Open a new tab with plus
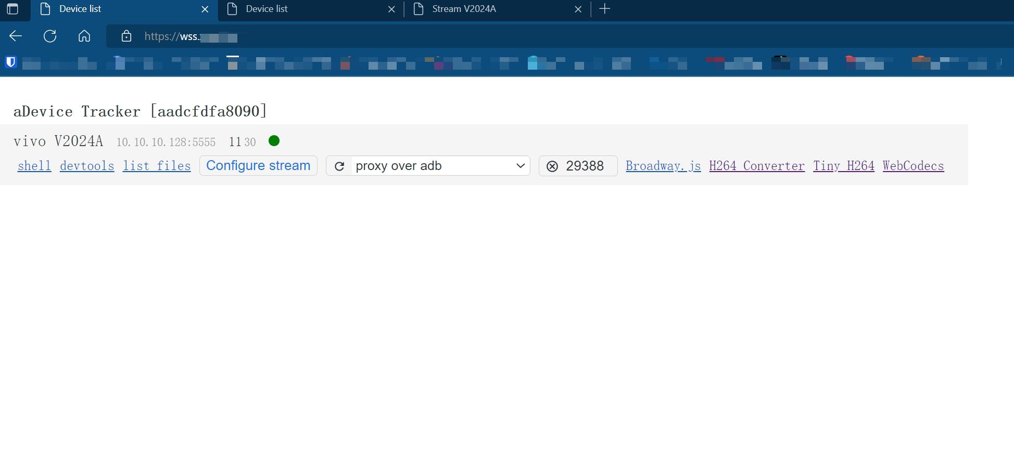1014x469 pixels. click(604, 9)
